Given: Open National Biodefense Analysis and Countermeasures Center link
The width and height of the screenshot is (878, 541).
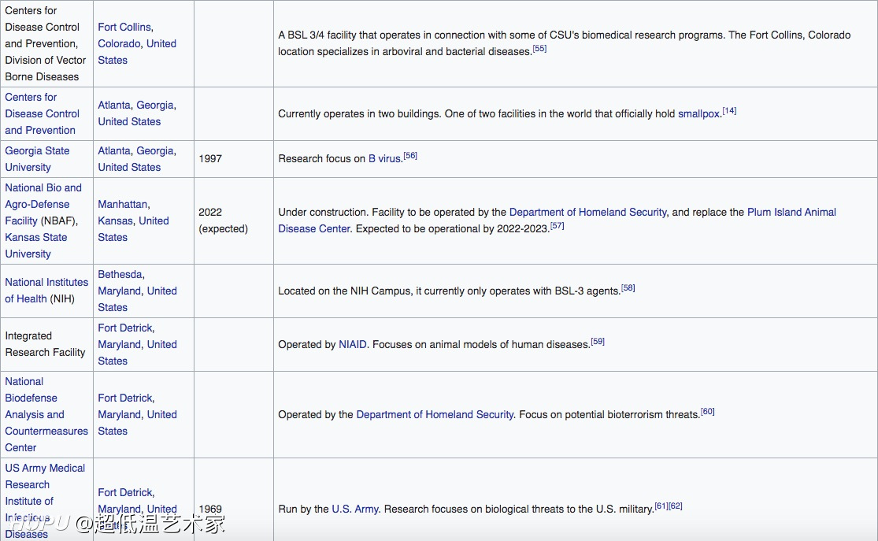Looking at the screenshot, I should [46, 414].
